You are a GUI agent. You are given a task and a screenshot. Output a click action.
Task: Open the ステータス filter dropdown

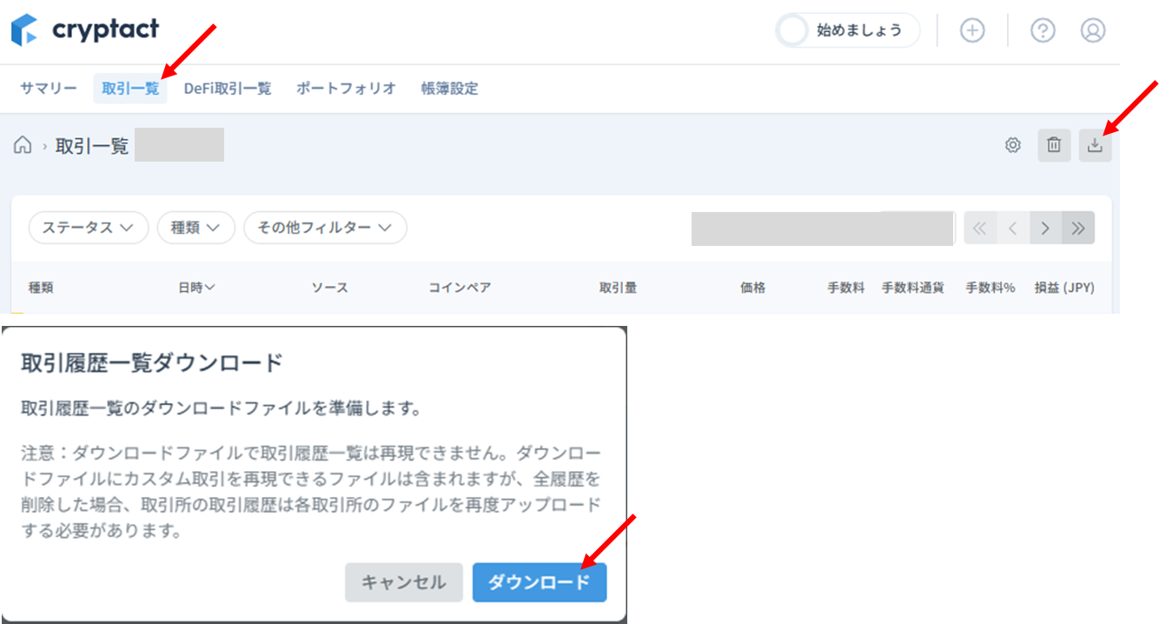[88, 228]
